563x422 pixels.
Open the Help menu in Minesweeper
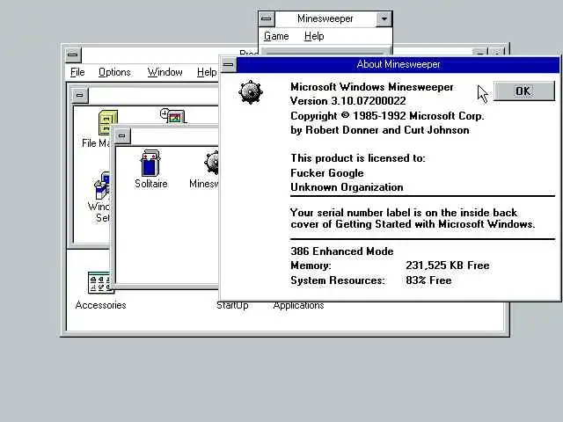[314, 36]
